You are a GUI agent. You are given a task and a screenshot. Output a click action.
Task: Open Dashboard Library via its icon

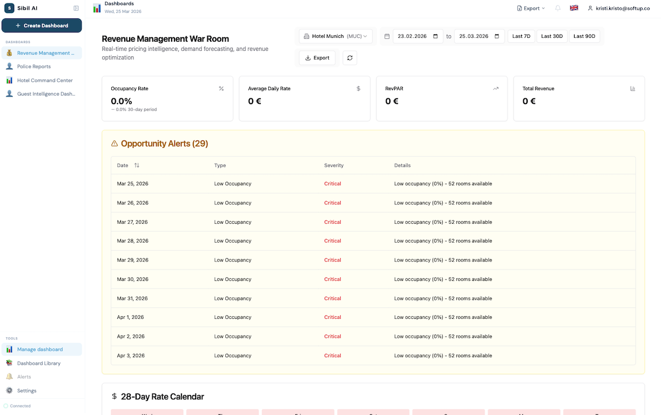coord(10,363)
